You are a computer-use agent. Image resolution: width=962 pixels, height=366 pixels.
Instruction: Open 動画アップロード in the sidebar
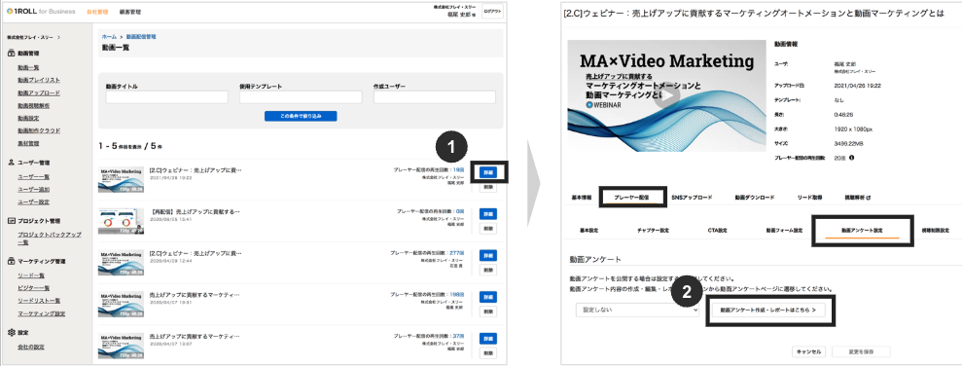[39, 92]
